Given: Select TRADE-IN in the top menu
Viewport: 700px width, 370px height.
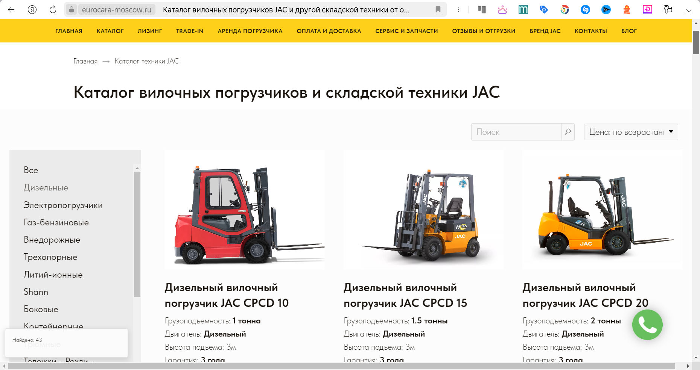Looking at the screenshot, I should click(x=190, y=31).
